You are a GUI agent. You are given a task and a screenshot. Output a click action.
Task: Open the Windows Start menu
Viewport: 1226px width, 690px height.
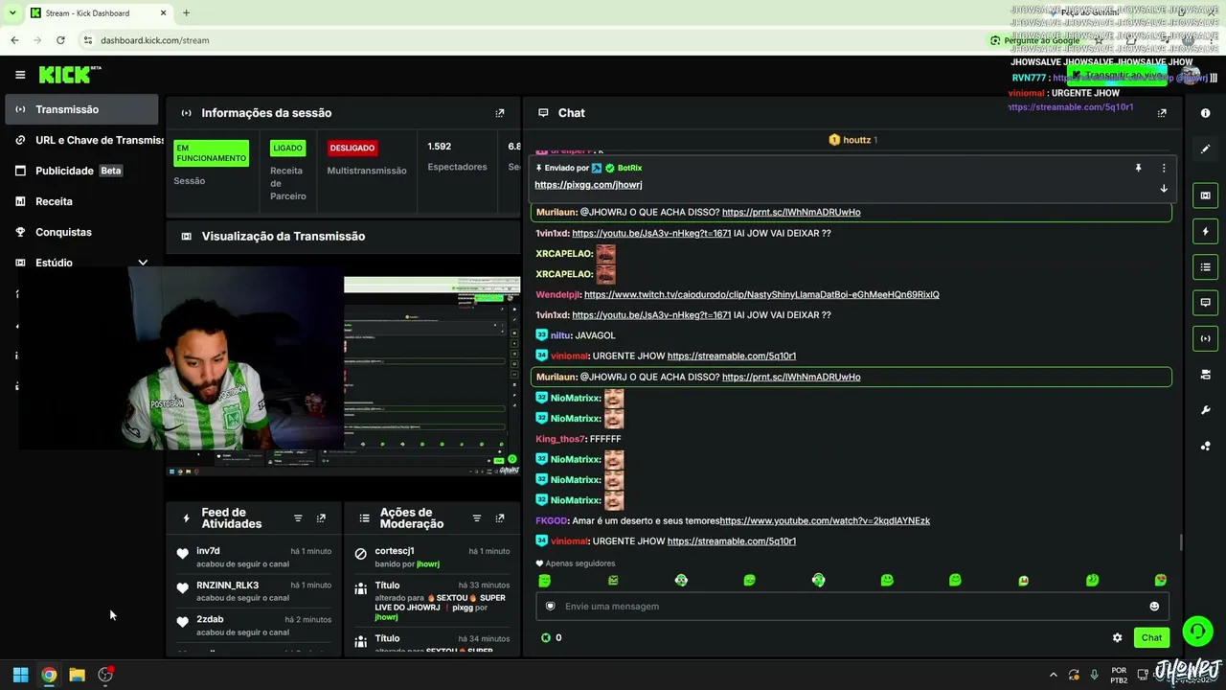(x=20, y=675)
